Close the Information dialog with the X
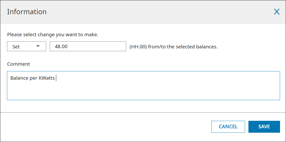Image resolution: width=286 pixels, height=142 pixels. 277,12
